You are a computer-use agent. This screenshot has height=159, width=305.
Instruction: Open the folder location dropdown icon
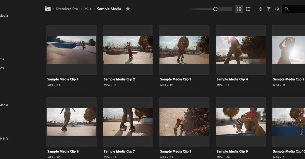tap(48, 9)
